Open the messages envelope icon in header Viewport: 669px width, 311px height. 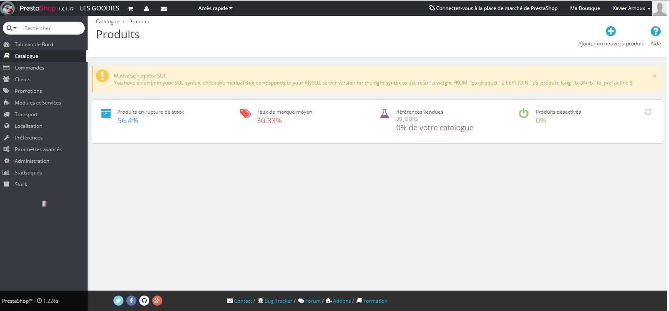pyautogui.click(x=164, y=8)
